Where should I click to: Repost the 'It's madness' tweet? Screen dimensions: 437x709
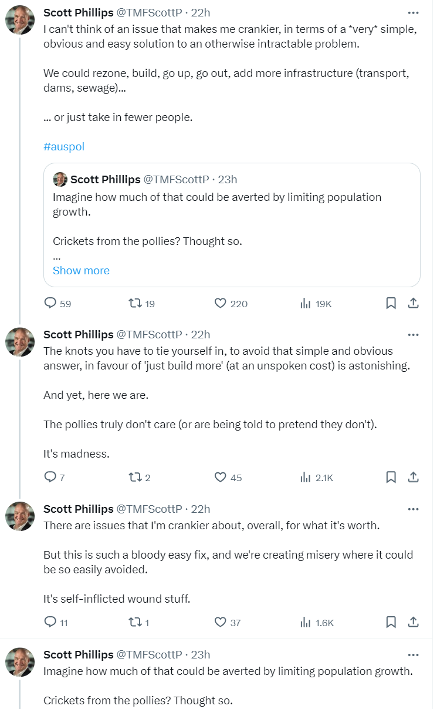tap(135, 477)
